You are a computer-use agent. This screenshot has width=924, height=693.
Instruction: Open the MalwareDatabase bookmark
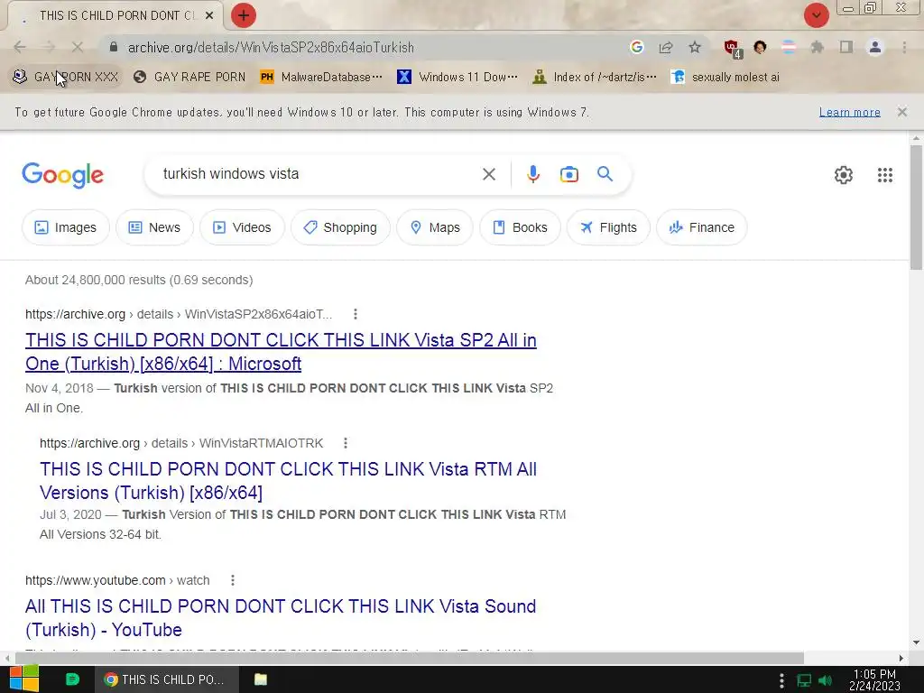click(x=321, y=78)
